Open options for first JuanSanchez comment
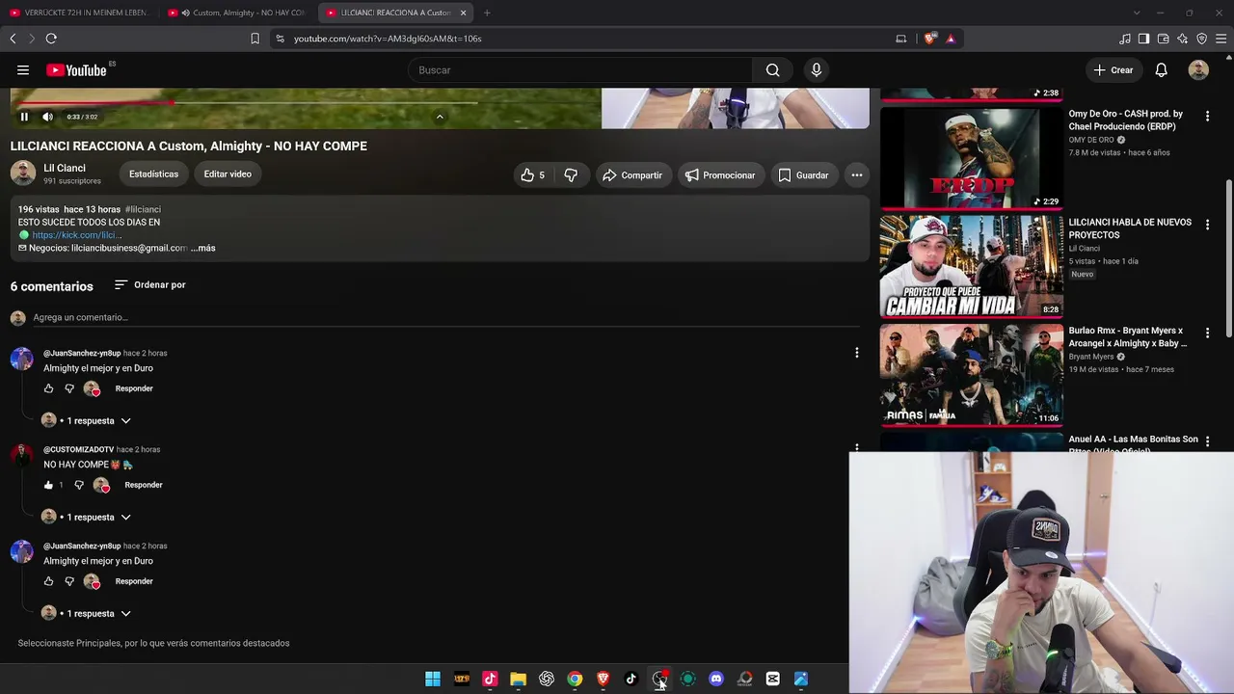The width and height of the screenshot is (1234, 694). click(856, 353)
